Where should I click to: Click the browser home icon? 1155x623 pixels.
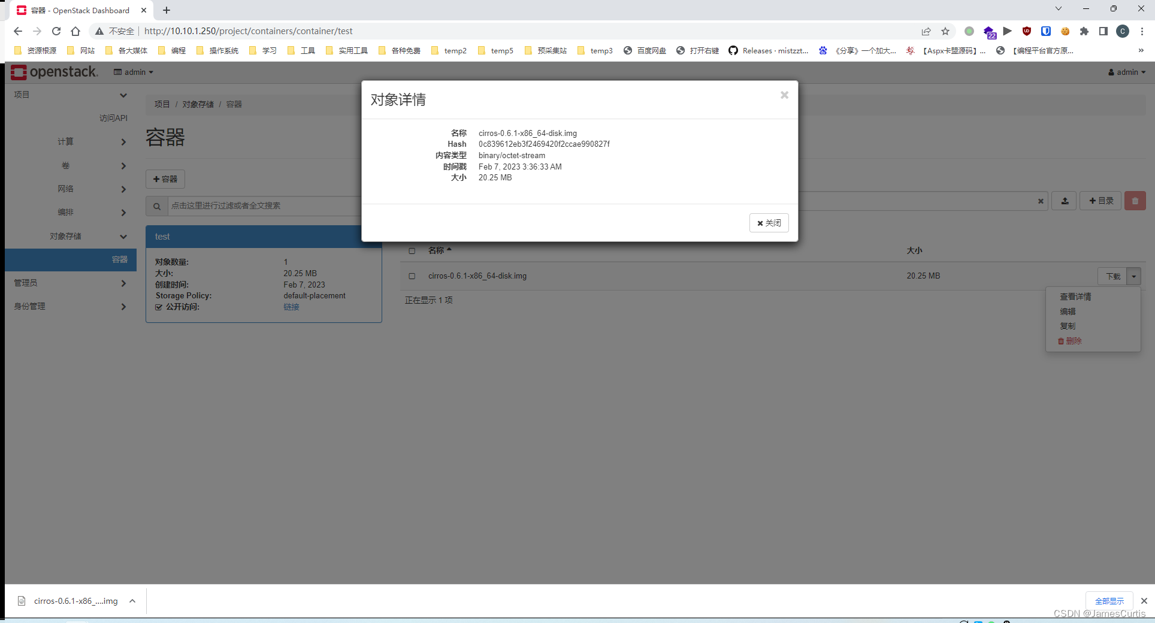[x=75, y=31]
